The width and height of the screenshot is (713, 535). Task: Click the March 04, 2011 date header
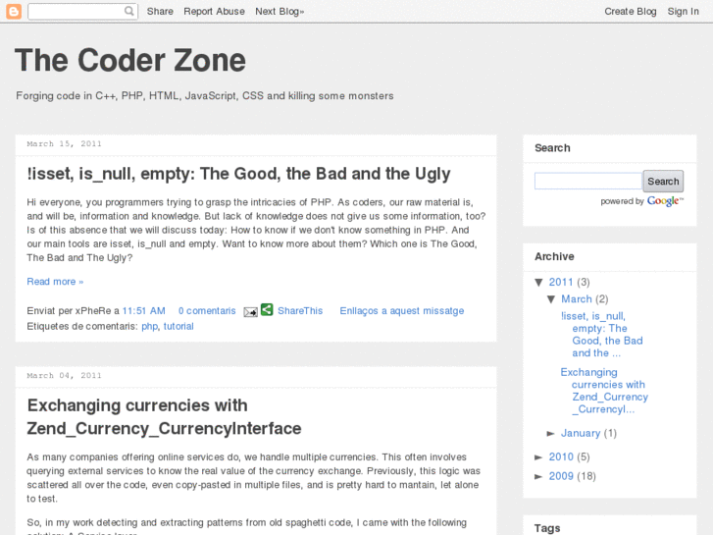64,376
